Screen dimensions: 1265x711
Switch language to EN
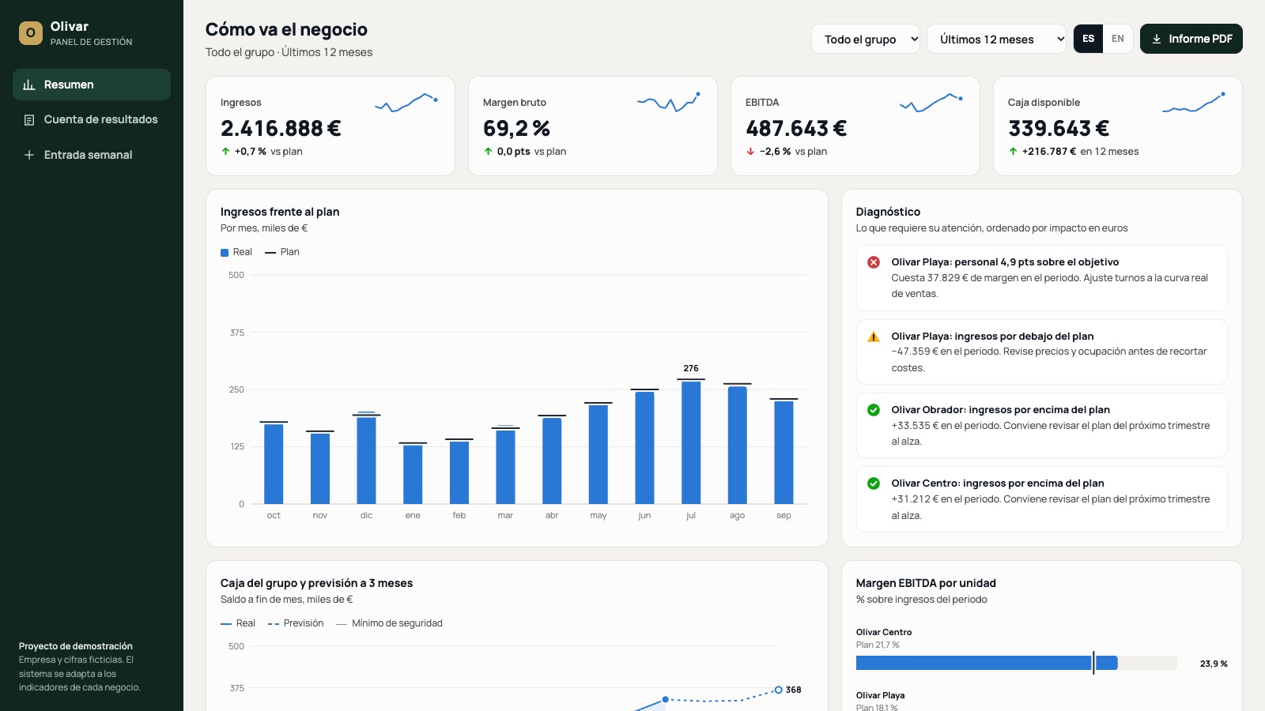[x=1118, y=39]
